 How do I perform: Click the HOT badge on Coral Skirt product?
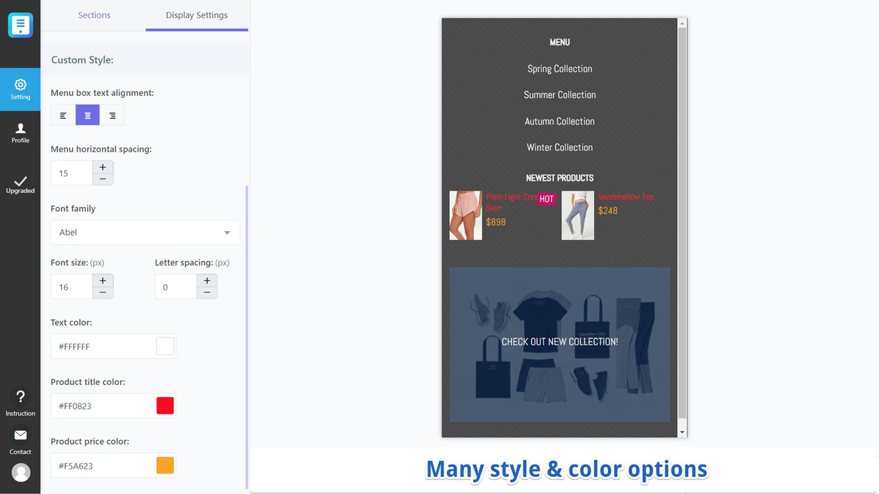click(x=546, y=198)
